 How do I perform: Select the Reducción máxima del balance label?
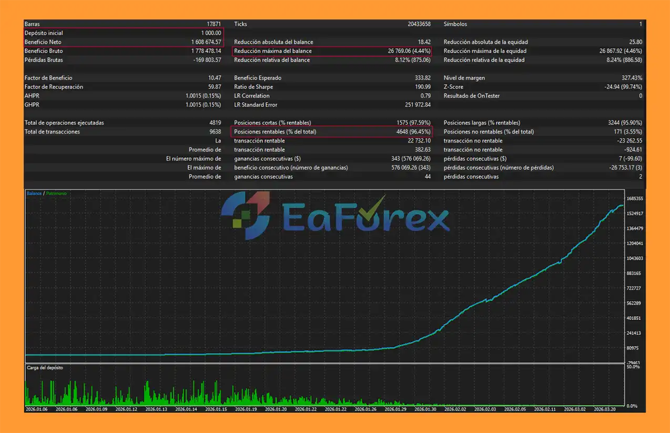point(272,51)
